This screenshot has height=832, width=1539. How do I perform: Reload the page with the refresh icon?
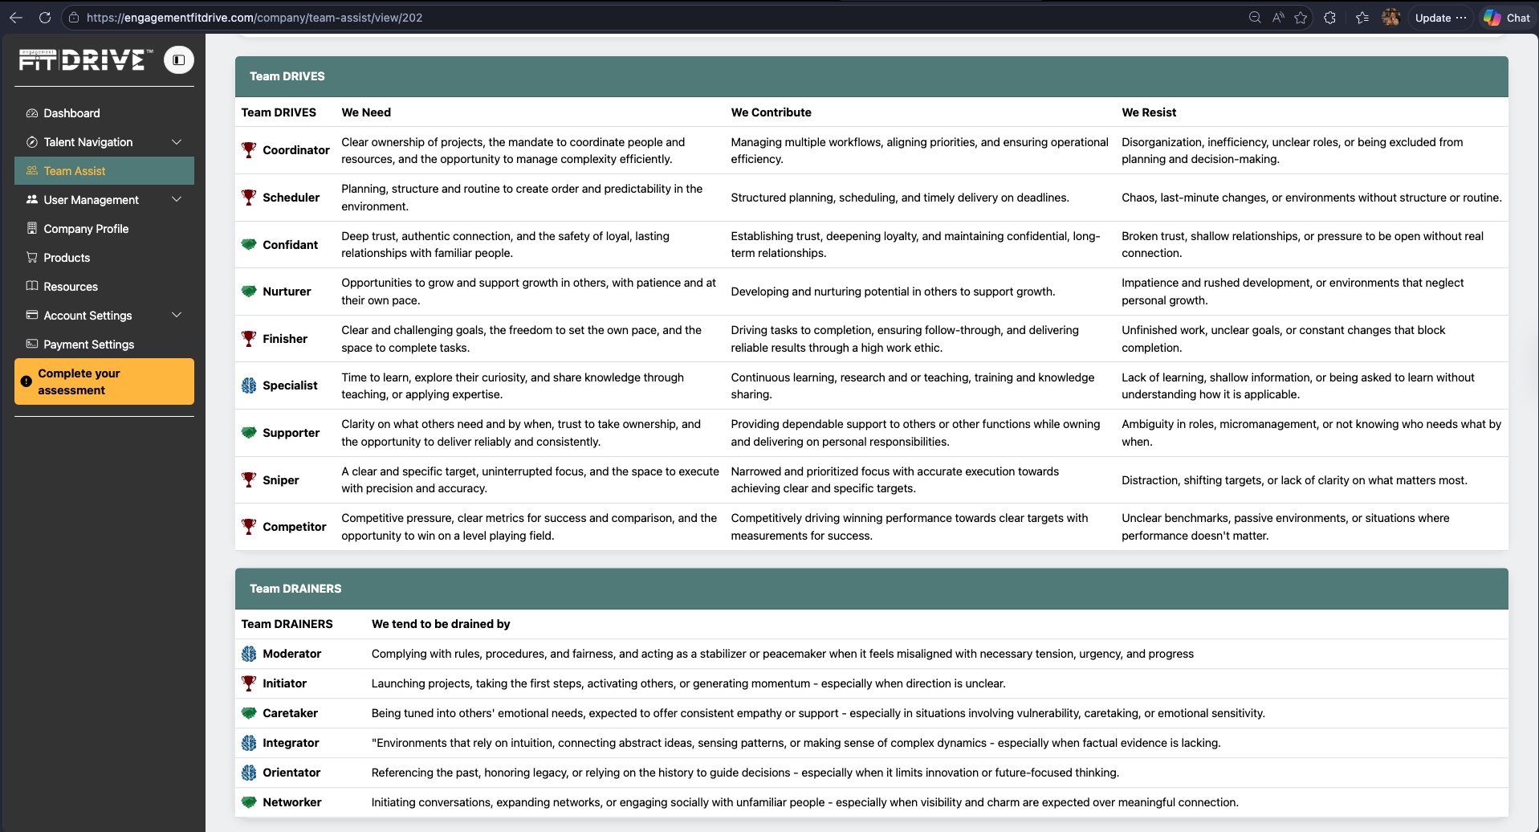coord(45,18)
